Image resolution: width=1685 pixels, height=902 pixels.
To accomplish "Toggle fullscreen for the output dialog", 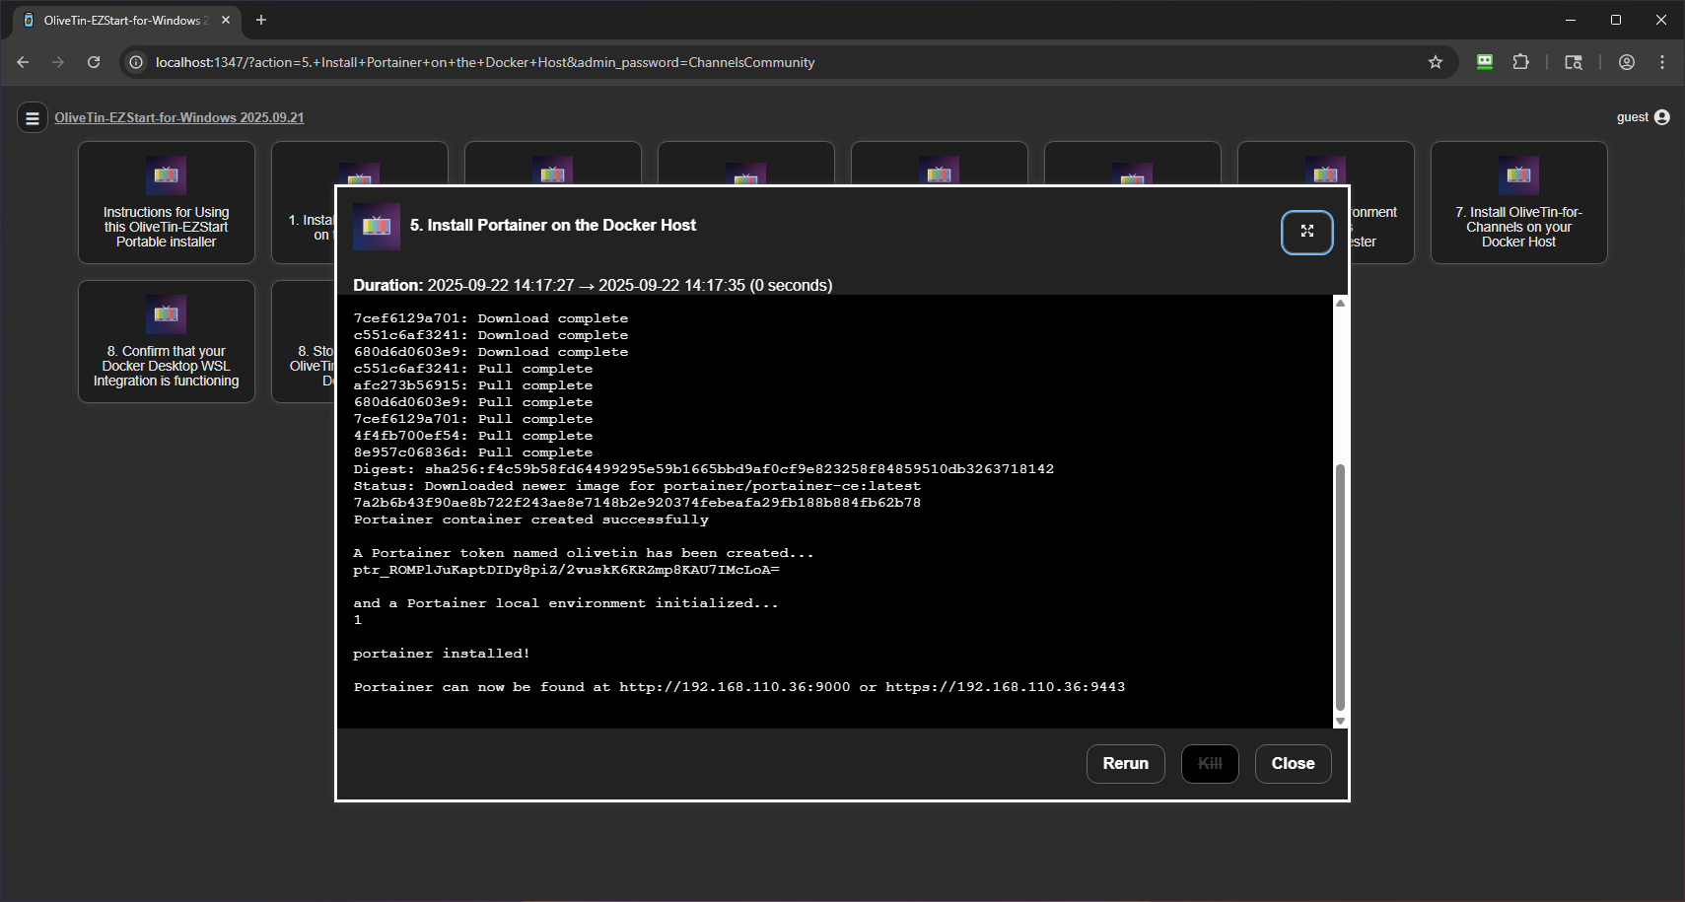I will 1306,232.
